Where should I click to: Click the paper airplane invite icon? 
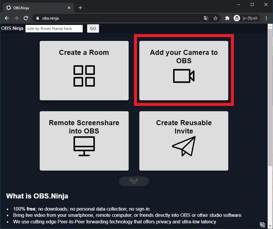(x=184, y=146)
